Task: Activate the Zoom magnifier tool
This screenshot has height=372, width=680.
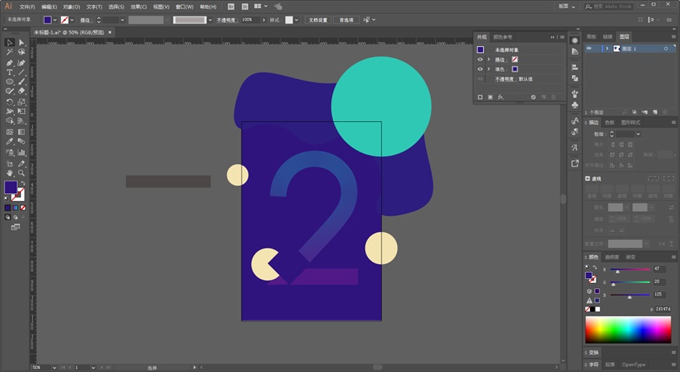Action: pyautogui.click(x=22, y=173)
